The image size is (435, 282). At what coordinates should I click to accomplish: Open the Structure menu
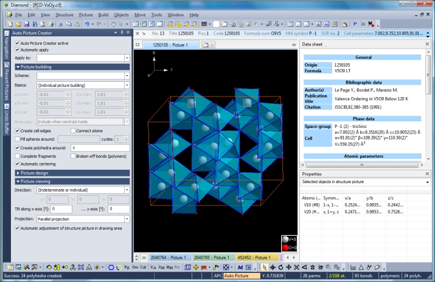64,13
